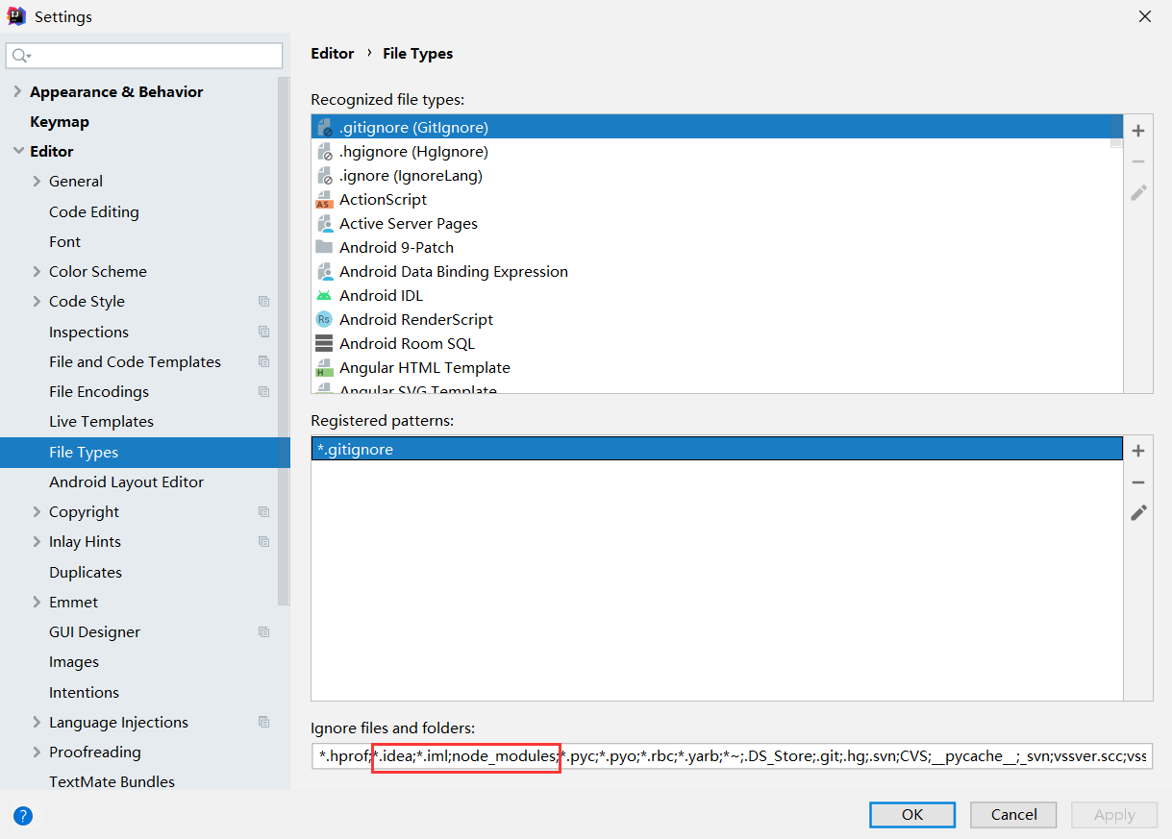This screenshot has height=839, width=1172.
Task: Remove the selected registered pattern
Action: 1138,481
